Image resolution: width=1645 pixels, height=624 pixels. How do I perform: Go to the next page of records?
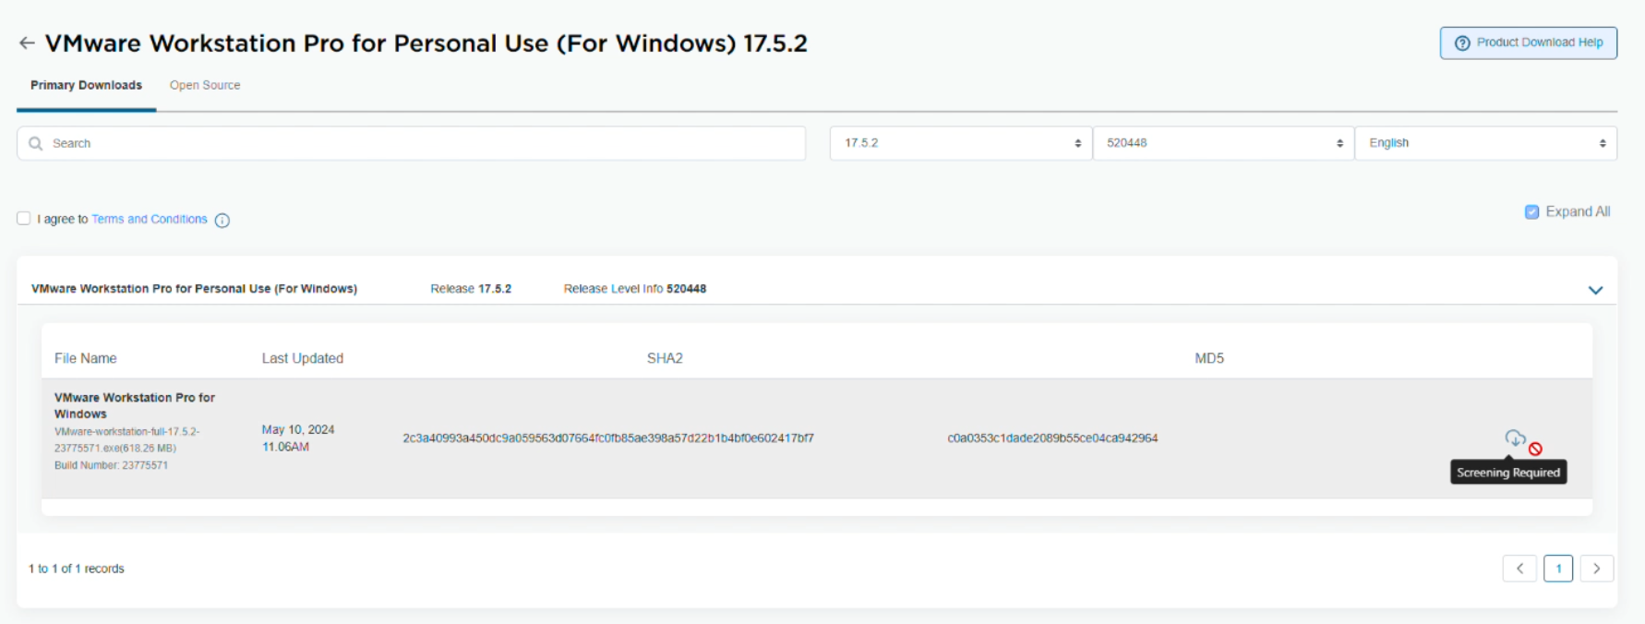click(1597, 569)
